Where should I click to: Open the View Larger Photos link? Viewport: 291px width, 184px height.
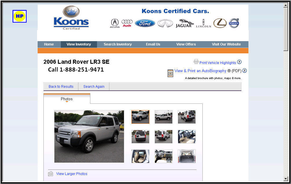72,174
